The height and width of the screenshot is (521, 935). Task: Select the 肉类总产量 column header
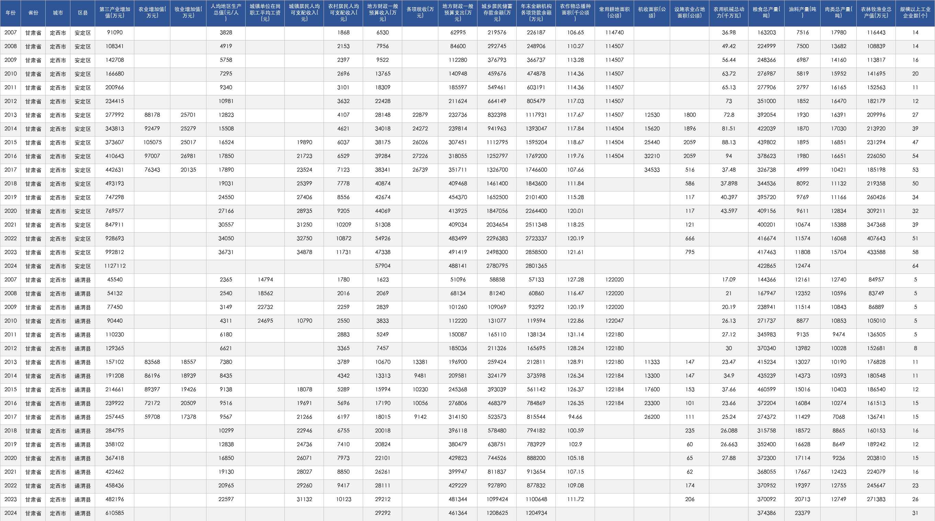click(x=838, y=13)
